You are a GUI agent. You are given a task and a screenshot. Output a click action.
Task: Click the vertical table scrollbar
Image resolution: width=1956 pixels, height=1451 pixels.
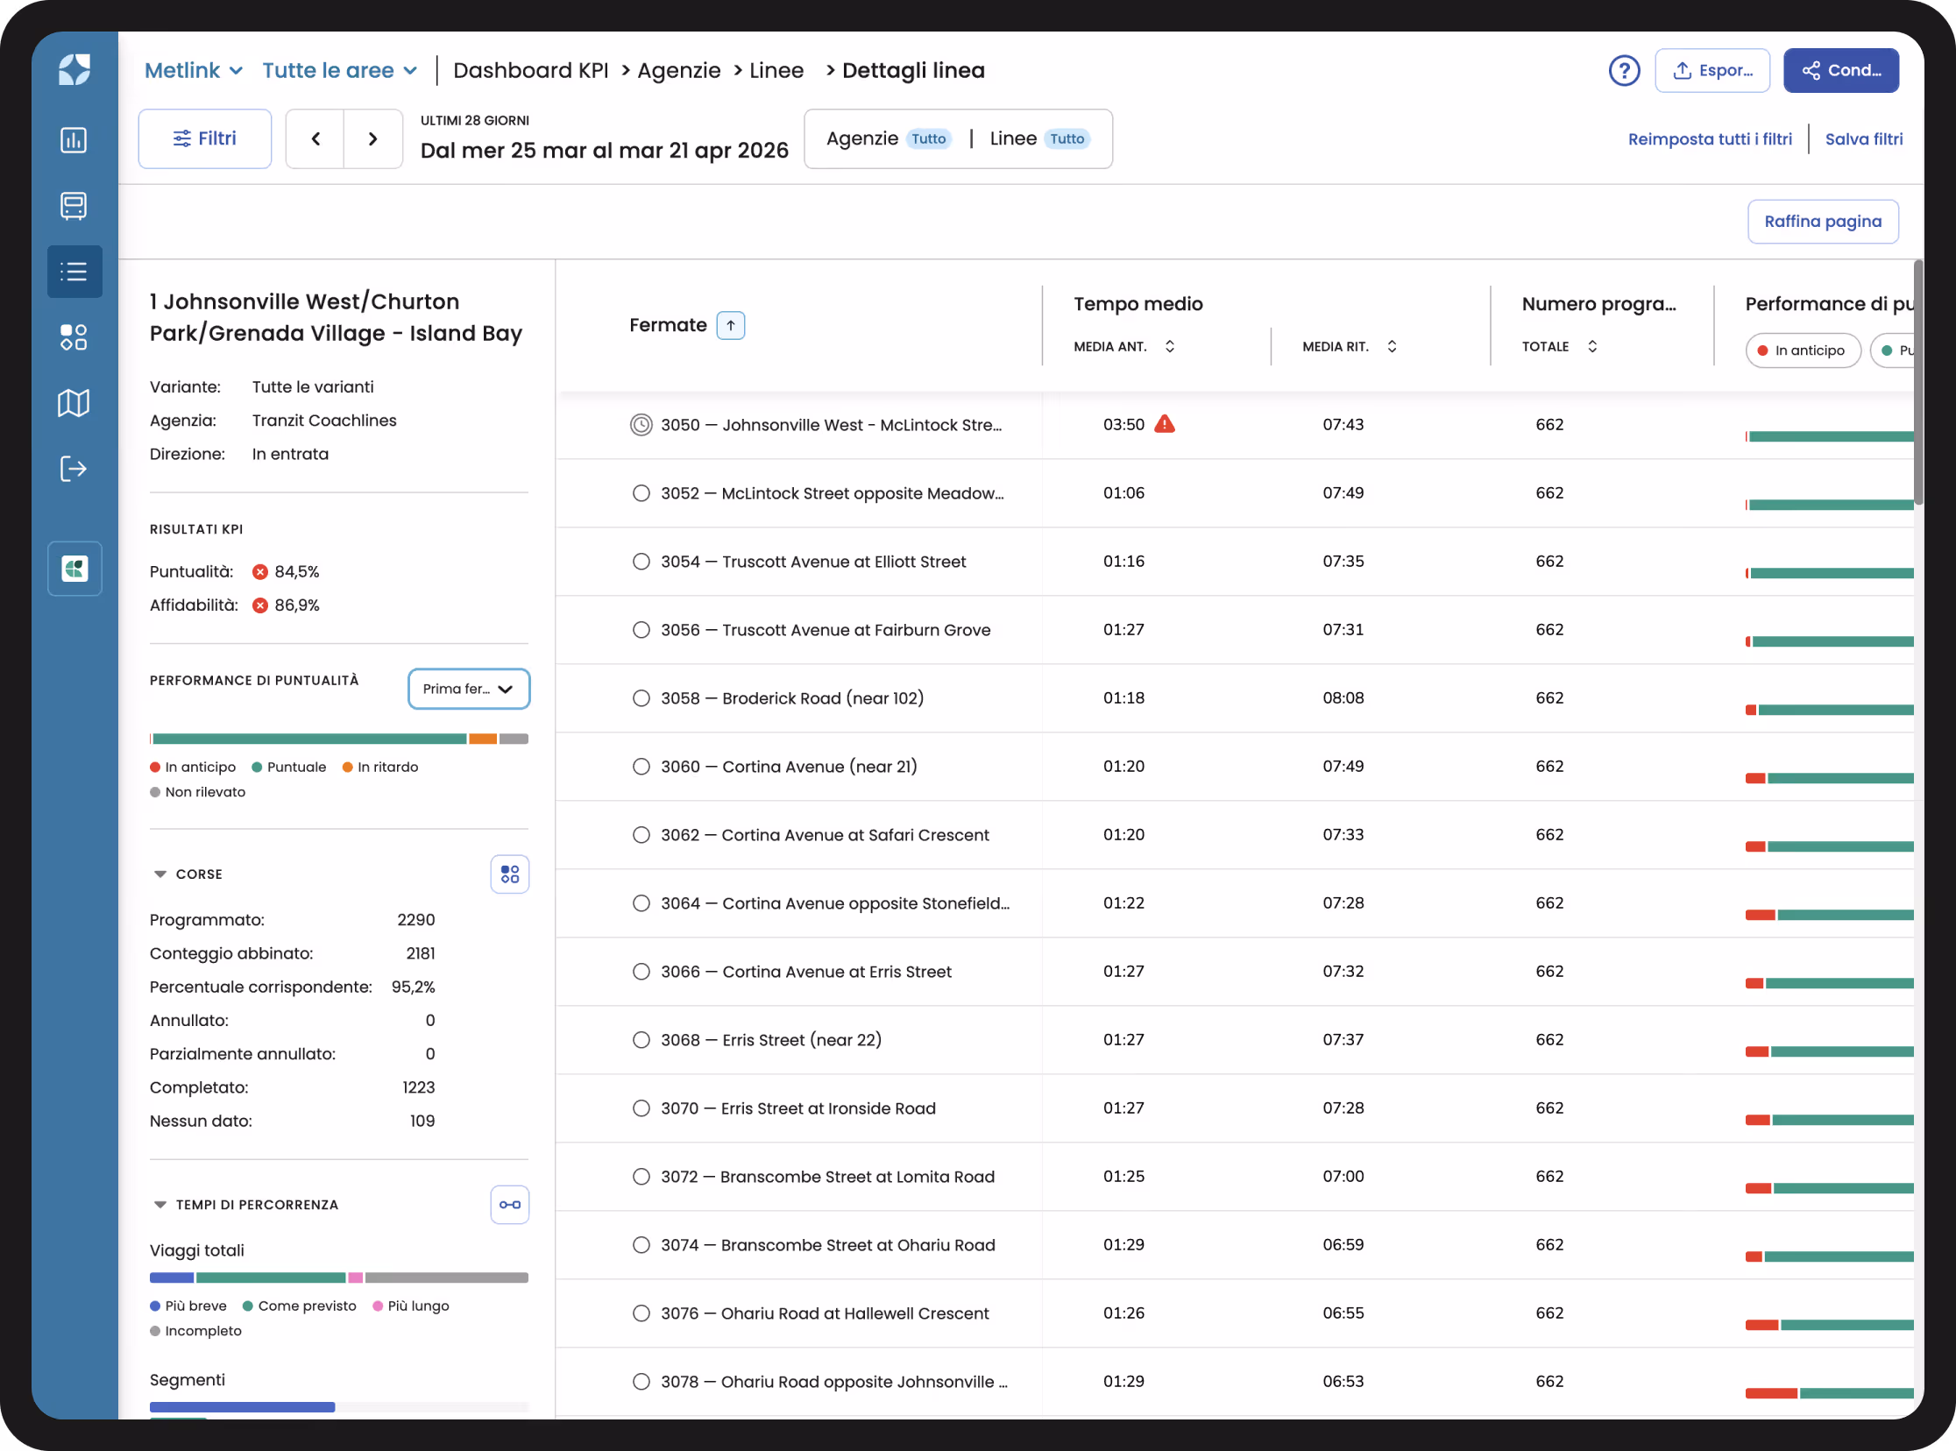1917,382
